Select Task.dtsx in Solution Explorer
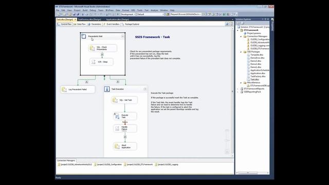 [254, 80]
